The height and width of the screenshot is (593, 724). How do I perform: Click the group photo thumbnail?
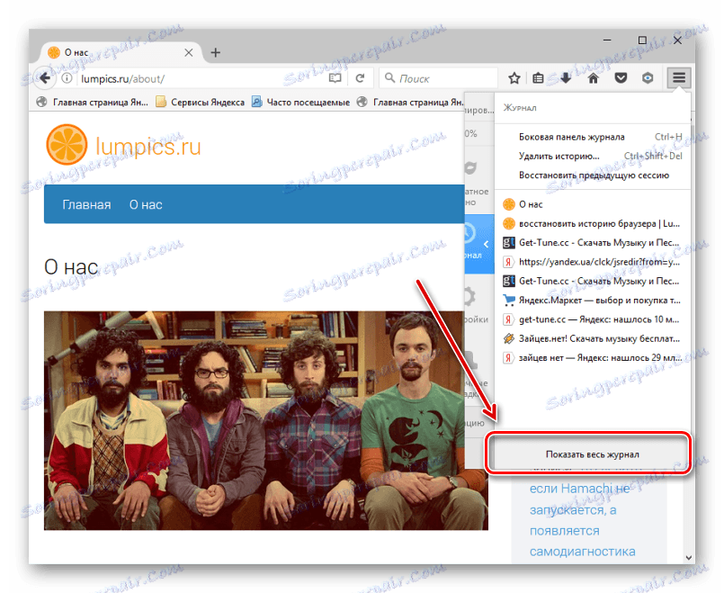point(266,420)
